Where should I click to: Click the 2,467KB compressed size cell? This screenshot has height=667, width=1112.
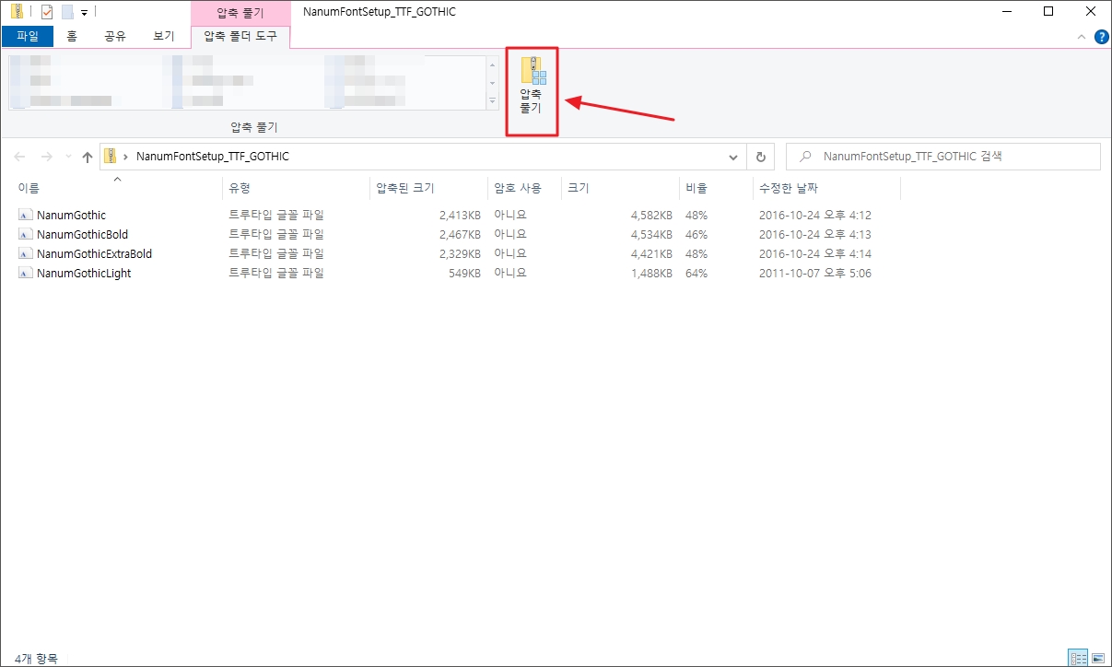[460, 234]
